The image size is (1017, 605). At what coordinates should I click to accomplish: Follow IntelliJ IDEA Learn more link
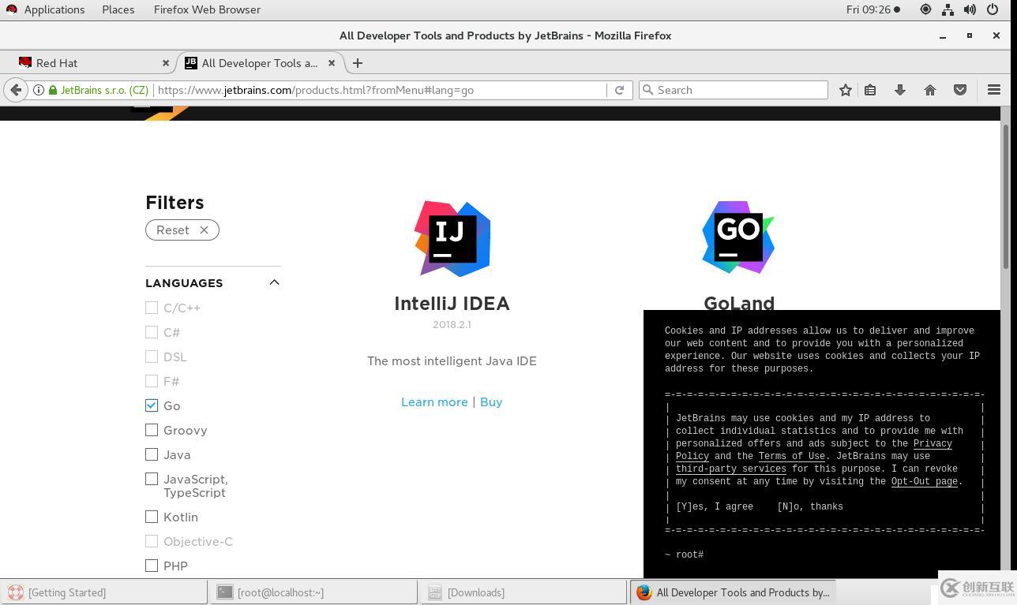click(434, 401)
